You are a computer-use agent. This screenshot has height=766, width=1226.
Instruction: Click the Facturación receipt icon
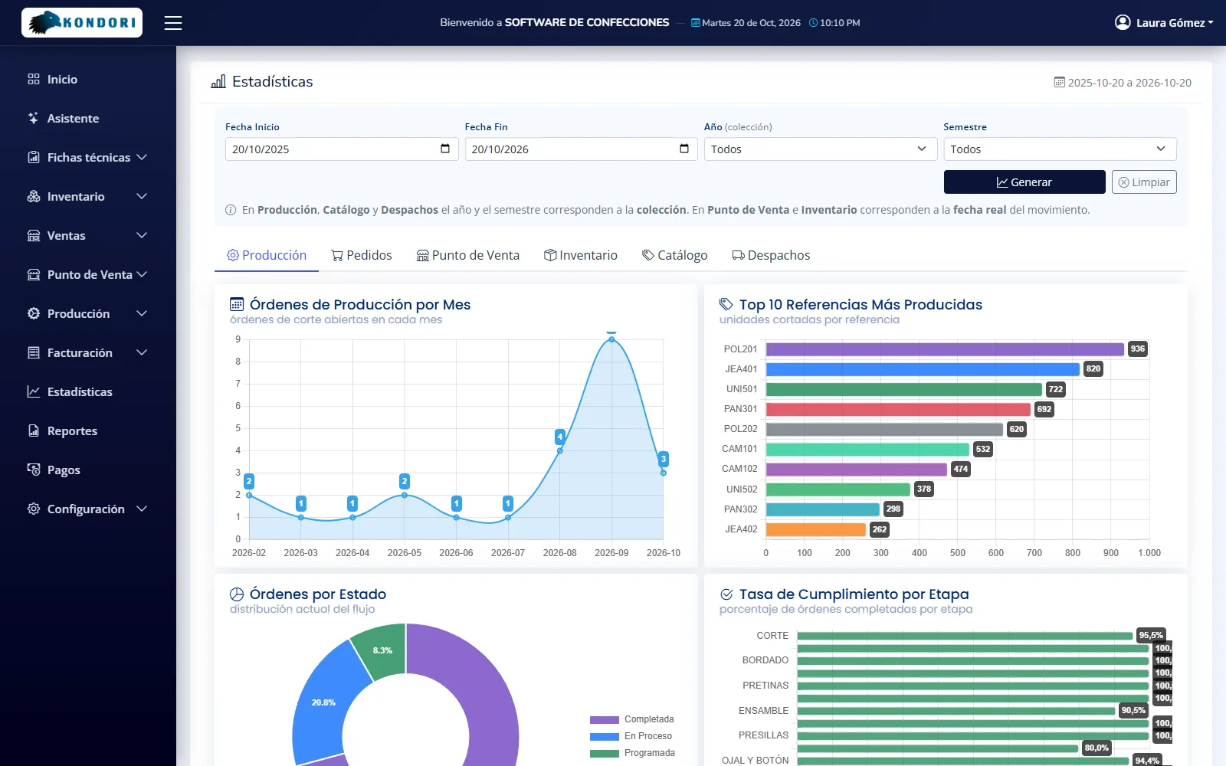point(34,352)
